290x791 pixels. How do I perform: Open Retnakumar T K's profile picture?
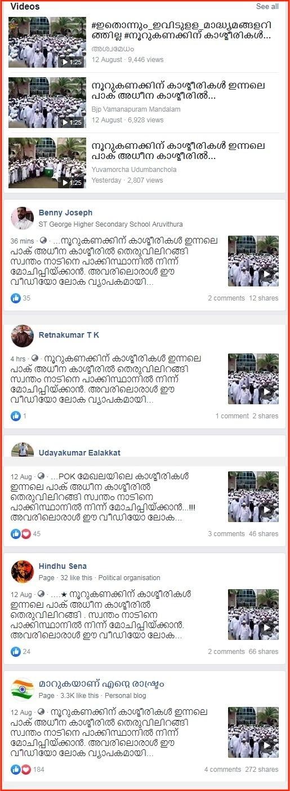click(x=23, y=336)
